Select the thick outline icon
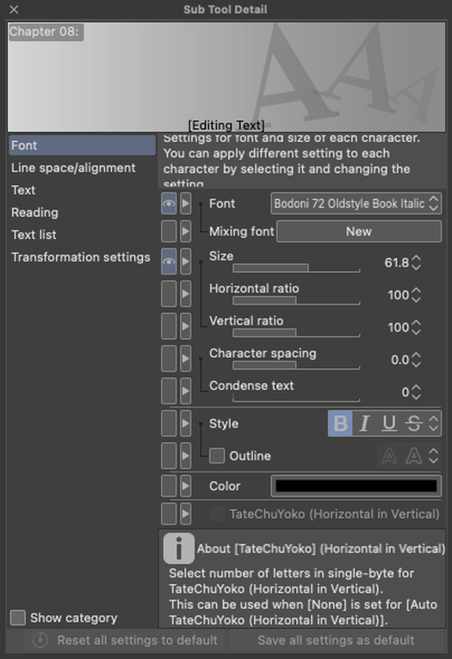The height and width of the screenshot is (659, 452). tap(414, 456)
